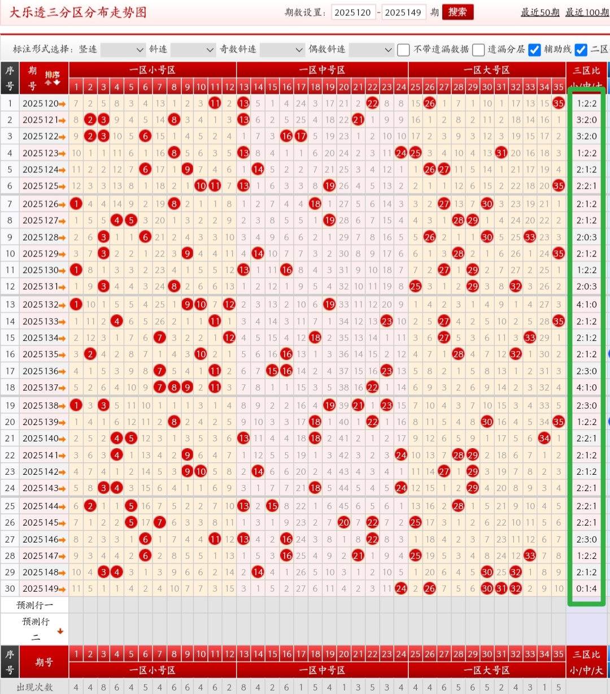The height and width of the screenshot is (694, 610).
Task: Select red ball 31 in row 2025123
Action: (501, 153)
